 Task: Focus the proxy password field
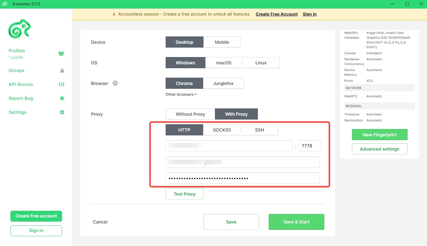[x=243, y=178]
